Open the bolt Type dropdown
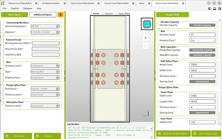This screenshot has width=222, height=139. click(x=45, y=72)
